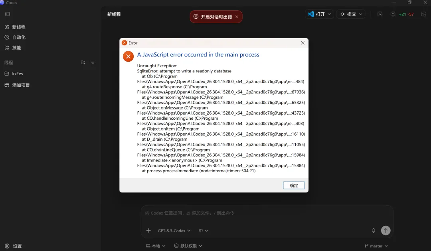Image resolution: width=431 pixels, height=251 pixels.
Task: Click the 'SqliteError: attempt to write a readonly database' line
Action: click(184, 71)
